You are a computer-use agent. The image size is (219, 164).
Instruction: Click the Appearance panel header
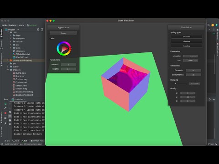[63, 27]
